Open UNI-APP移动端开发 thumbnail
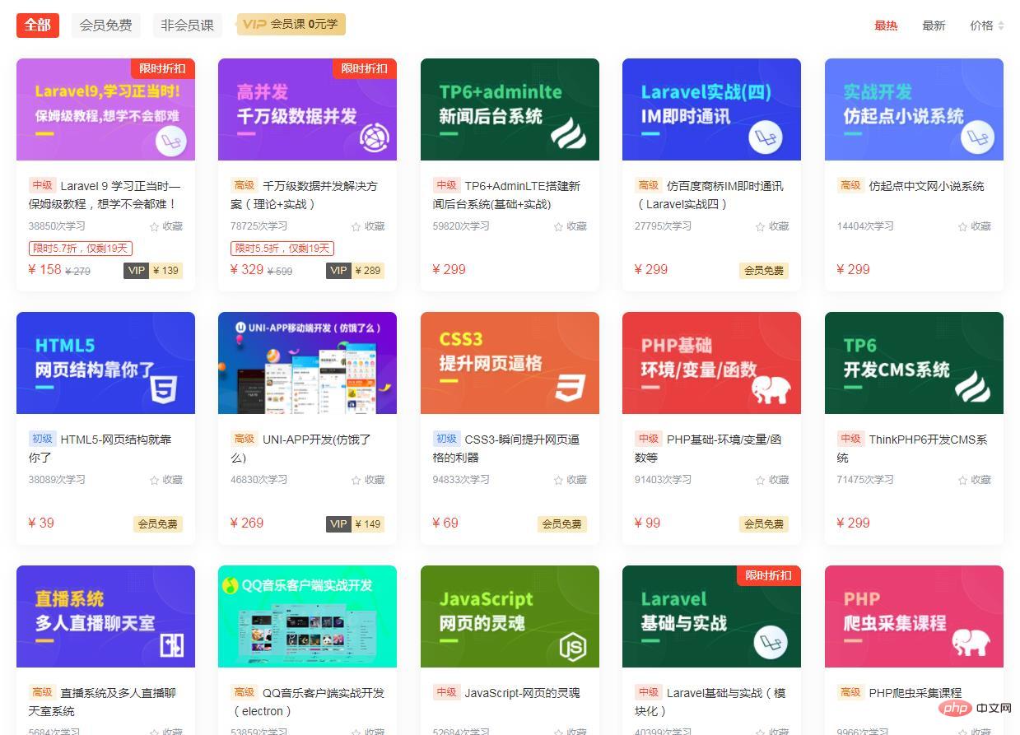 pyautogui.click(x=307, y=363)
